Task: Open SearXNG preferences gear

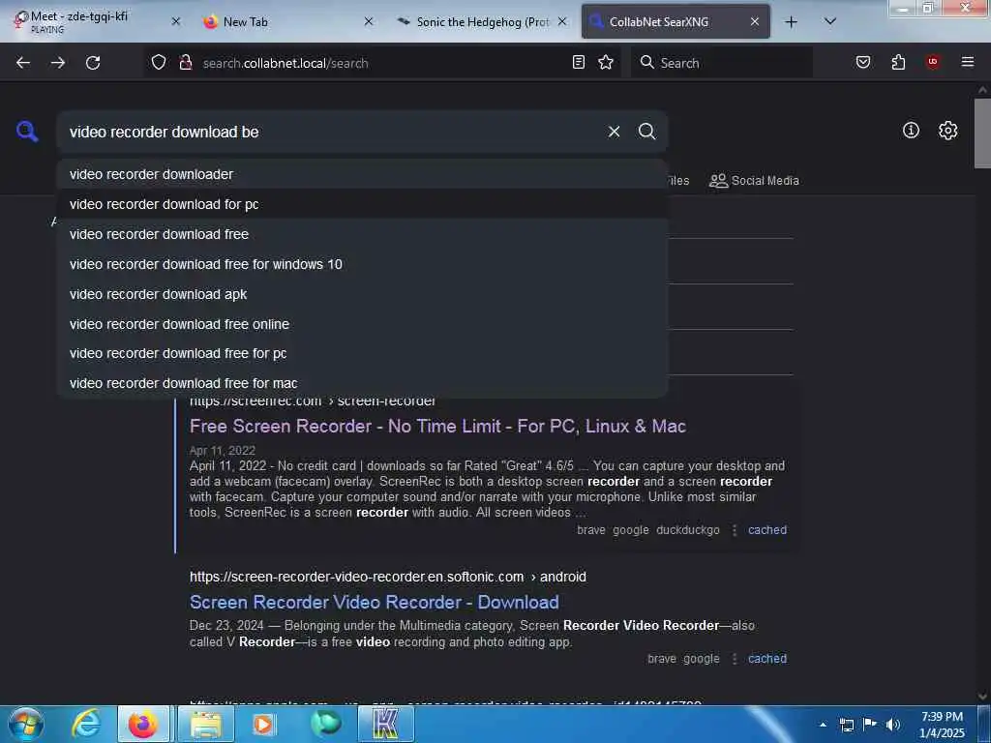Action: click(947, 131)
